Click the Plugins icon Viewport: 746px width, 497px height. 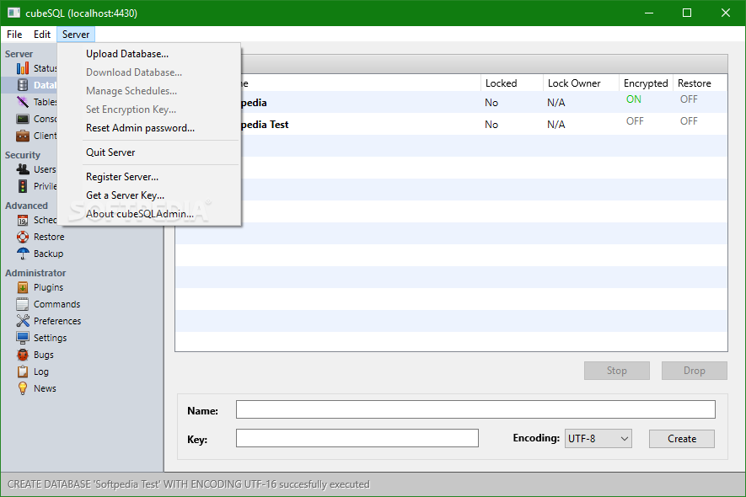coord(23,287)
